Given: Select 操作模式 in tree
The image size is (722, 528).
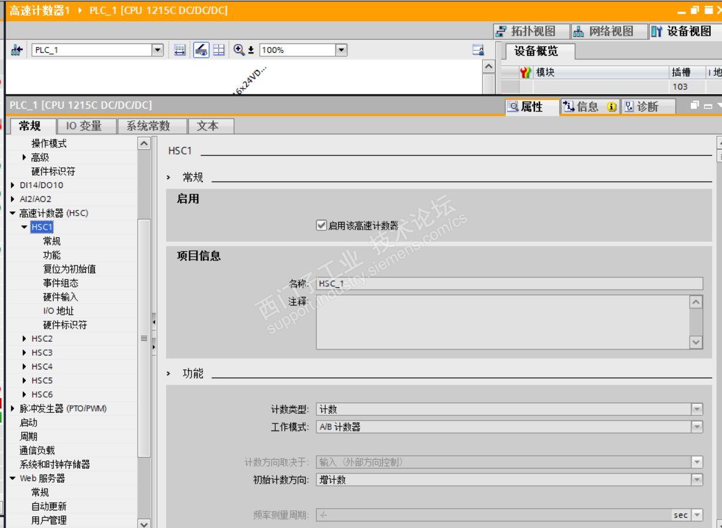Looking at the screenshot, I should (x=49, y=143).
